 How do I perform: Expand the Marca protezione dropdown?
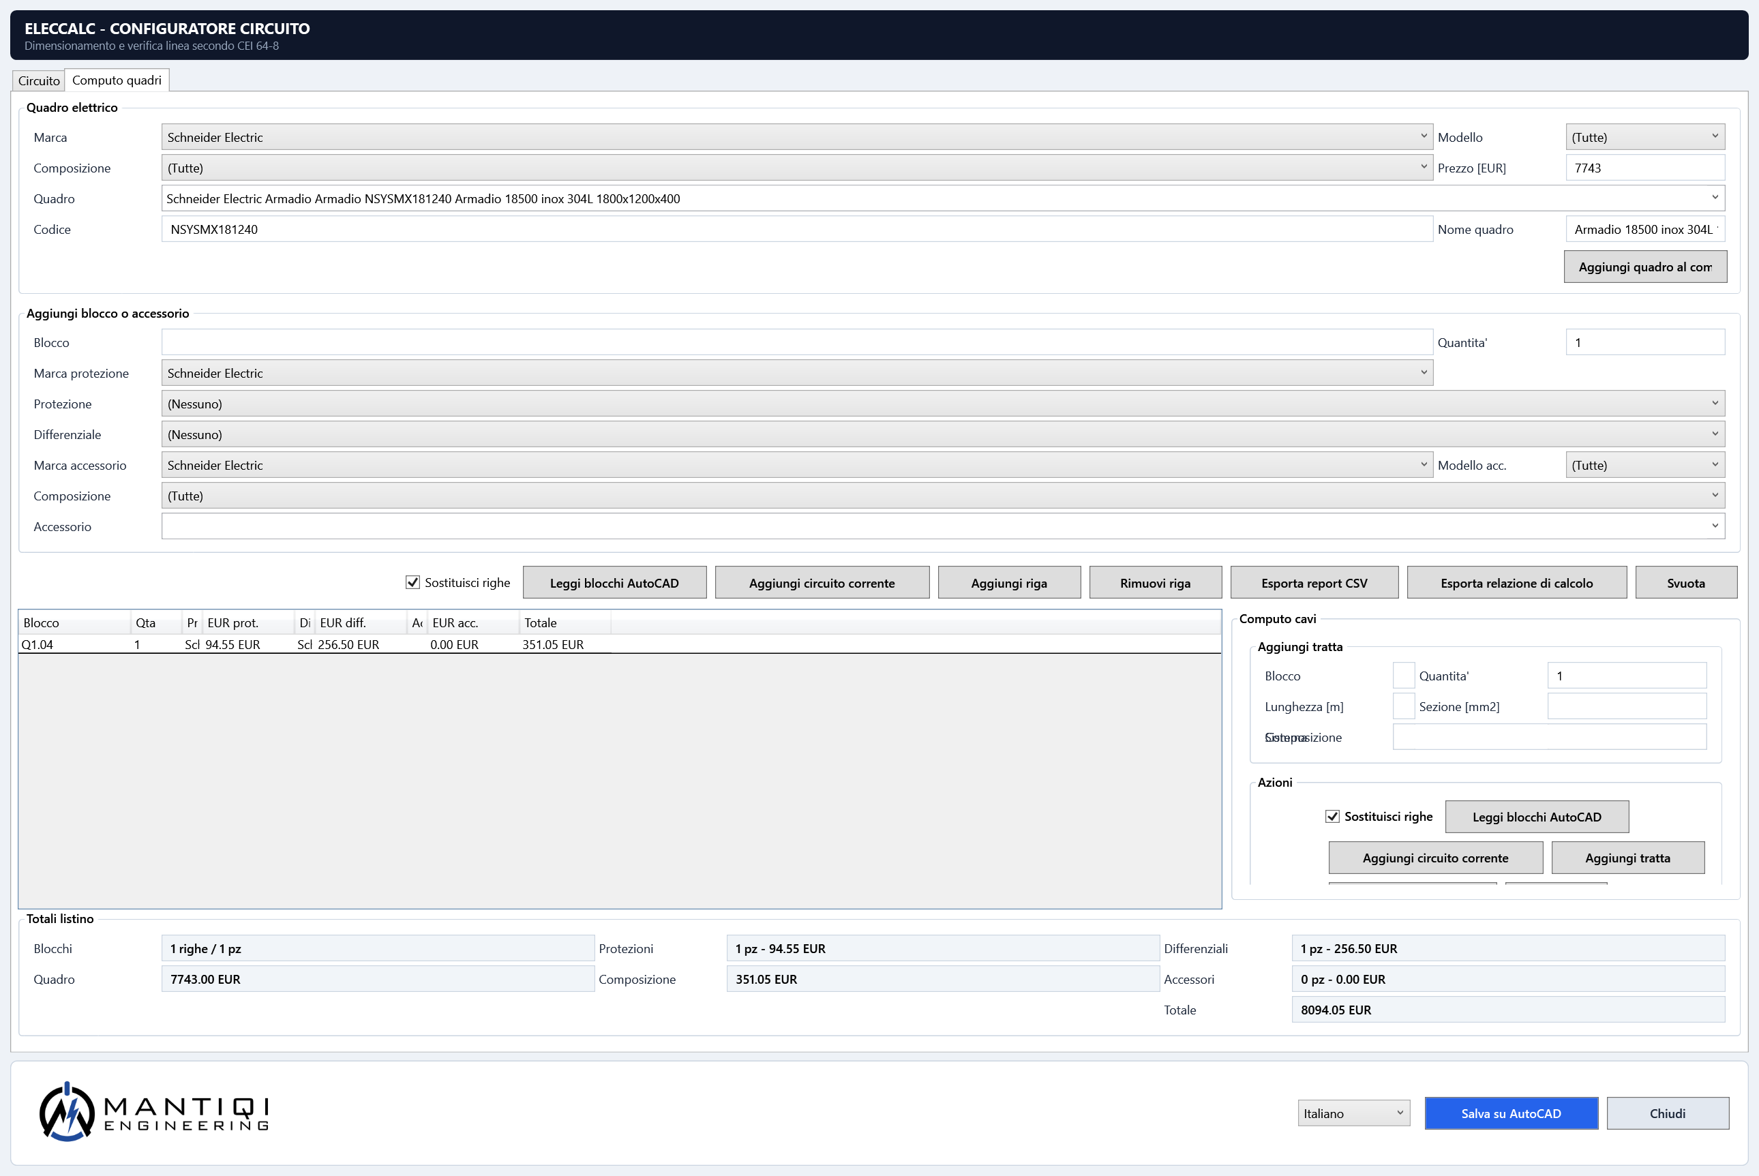[796, 374]
